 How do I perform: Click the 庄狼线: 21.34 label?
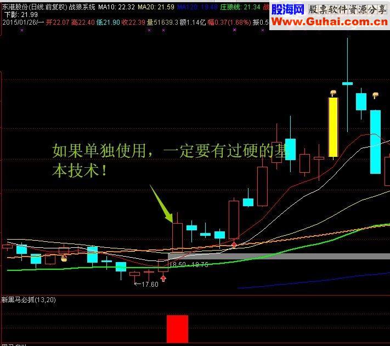(x=240, y=7)
